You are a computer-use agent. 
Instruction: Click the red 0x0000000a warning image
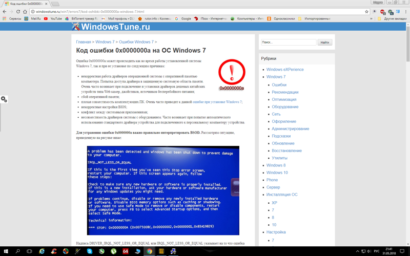pos(232,75)
